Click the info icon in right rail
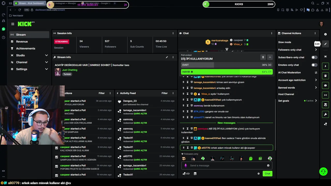Image resolution: width=331 pixels, height=186 pixels. click(325, 34)
